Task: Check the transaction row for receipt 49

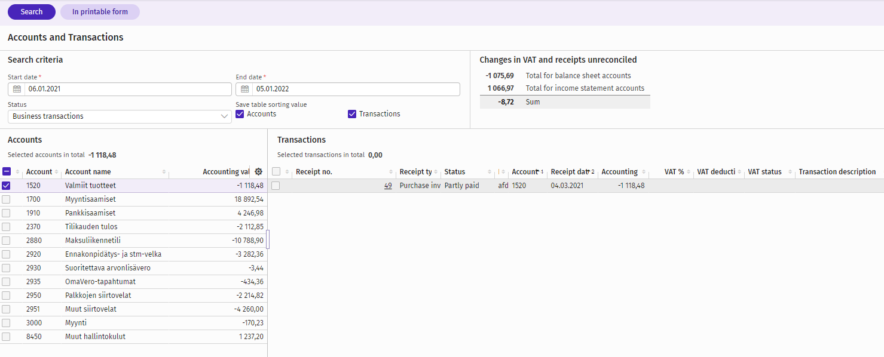Action: [x=276, y=186]
